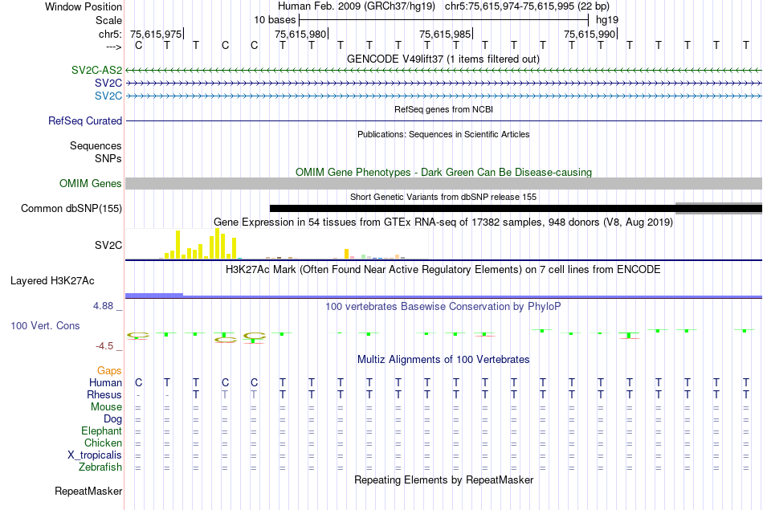Image resolution: width=763 pixels, height=510 pixels.
Task: Click the Mouse alignment row label
Action: pos(106,407)
